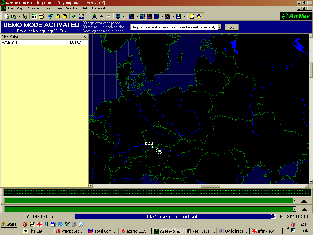Click the blue and yellow skyline icon
Screen dimensions: 313x235
(x=81, y=16)
